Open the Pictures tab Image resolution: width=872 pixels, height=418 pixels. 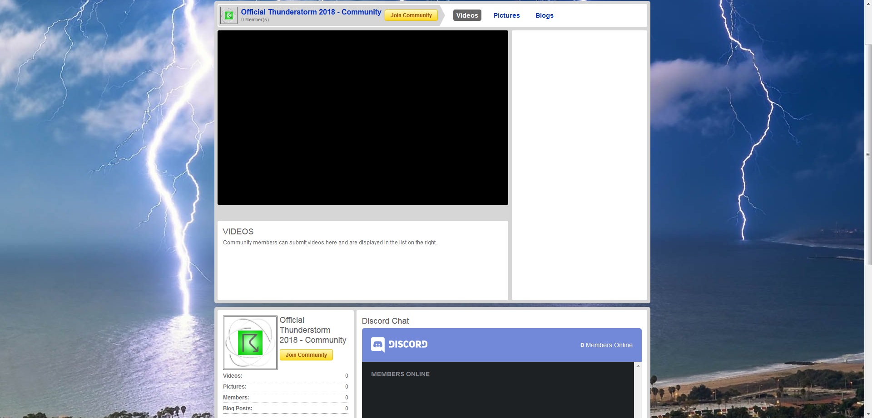click(x=506, y=15)
